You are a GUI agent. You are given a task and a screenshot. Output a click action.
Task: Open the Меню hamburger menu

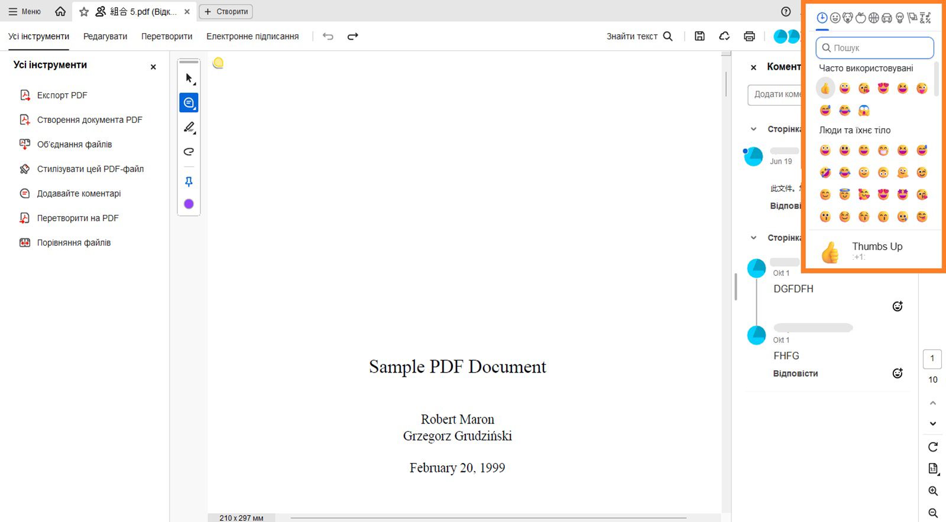24,11
